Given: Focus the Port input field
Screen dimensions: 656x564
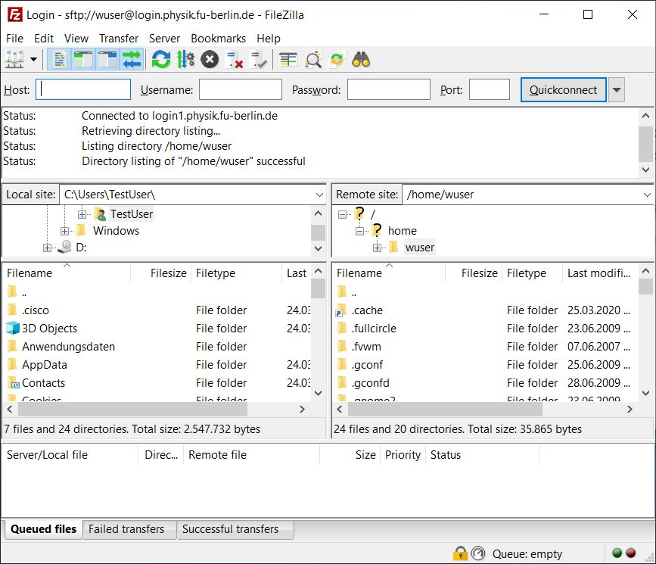Looking at the screenshot, I should click(490, 89).
